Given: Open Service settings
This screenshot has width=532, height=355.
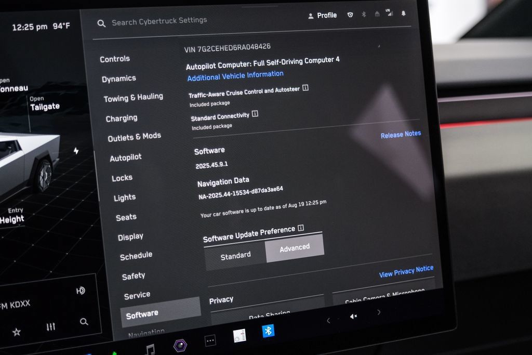Looking at the screenshot, I should pos(137,295).
